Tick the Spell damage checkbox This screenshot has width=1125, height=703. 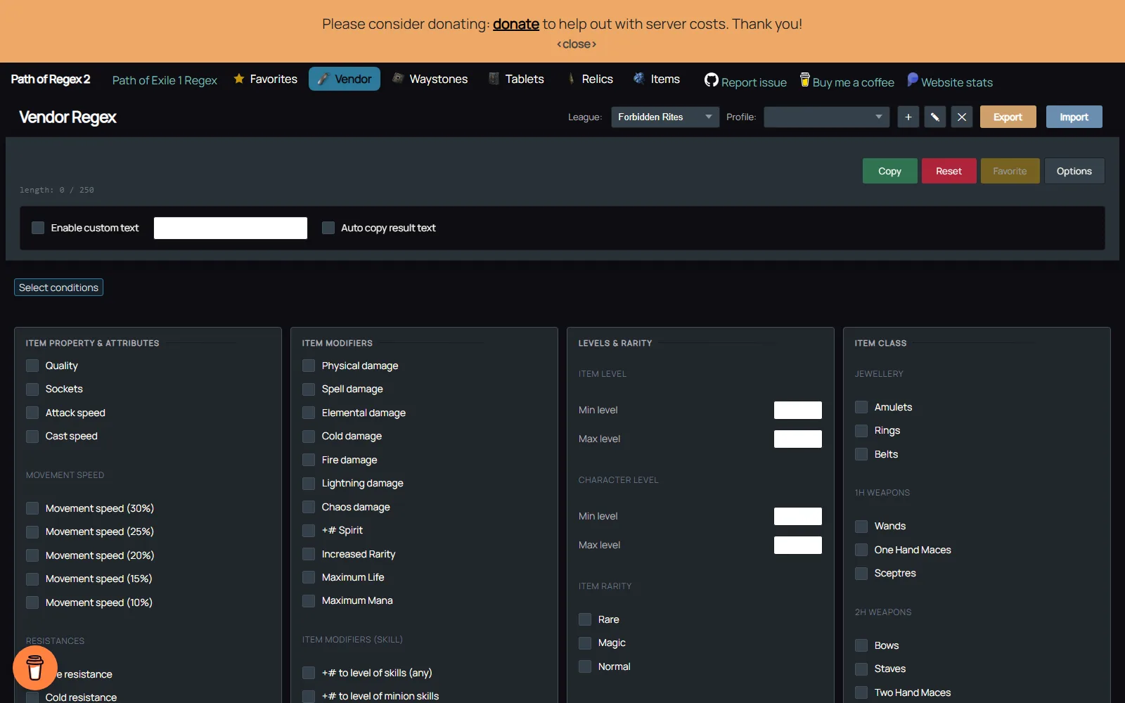point(309,389)
